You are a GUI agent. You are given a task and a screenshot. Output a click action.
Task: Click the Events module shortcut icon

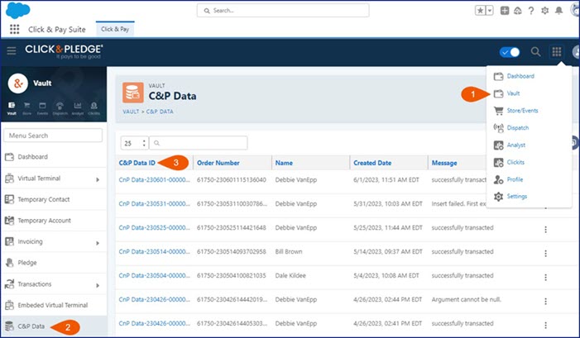42,108
